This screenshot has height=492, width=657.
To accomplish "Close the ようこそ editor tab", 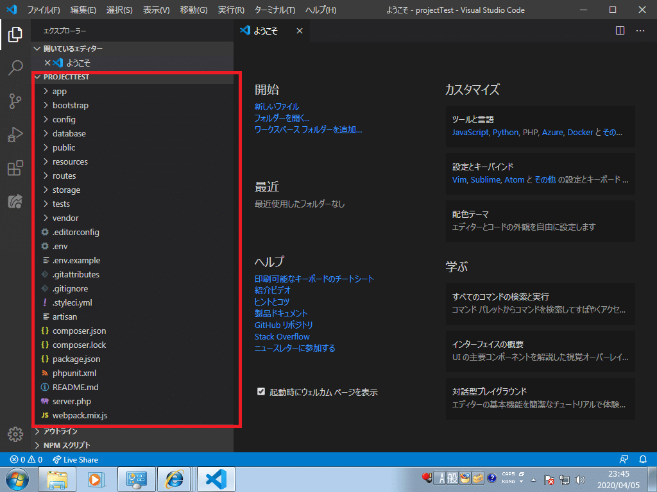I will (300, 31).
